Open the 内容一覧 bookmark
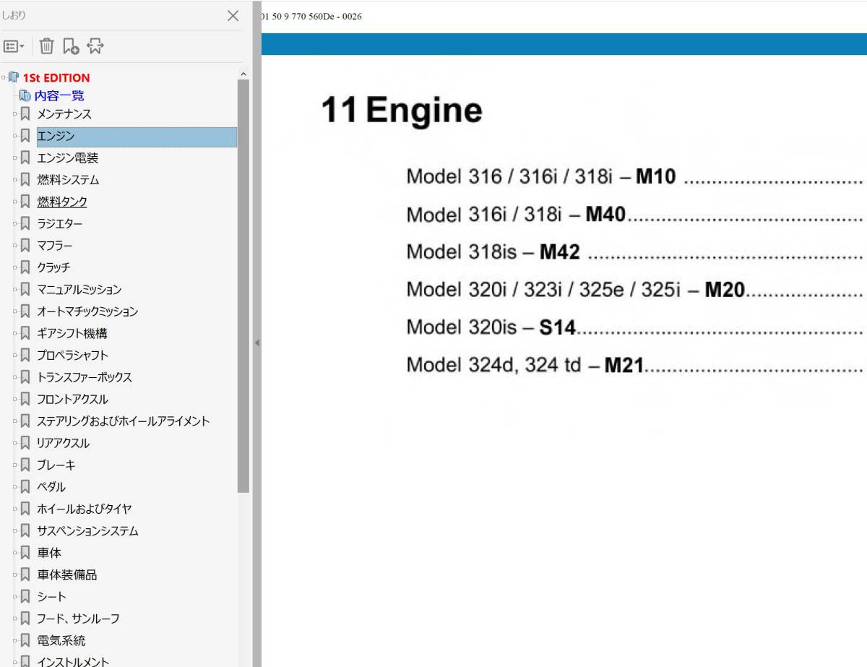Viewport: 867px width, 667px height. point(59,95)
